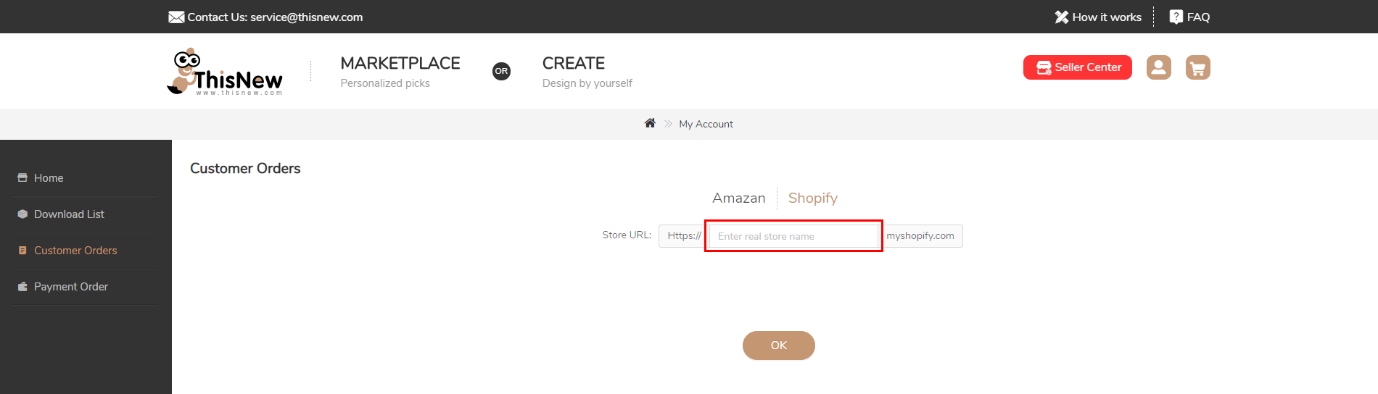This screenshot has height=394, width=1378.
Task: Click the My Account breadcrumb link
Action: (x=706, y=124)
